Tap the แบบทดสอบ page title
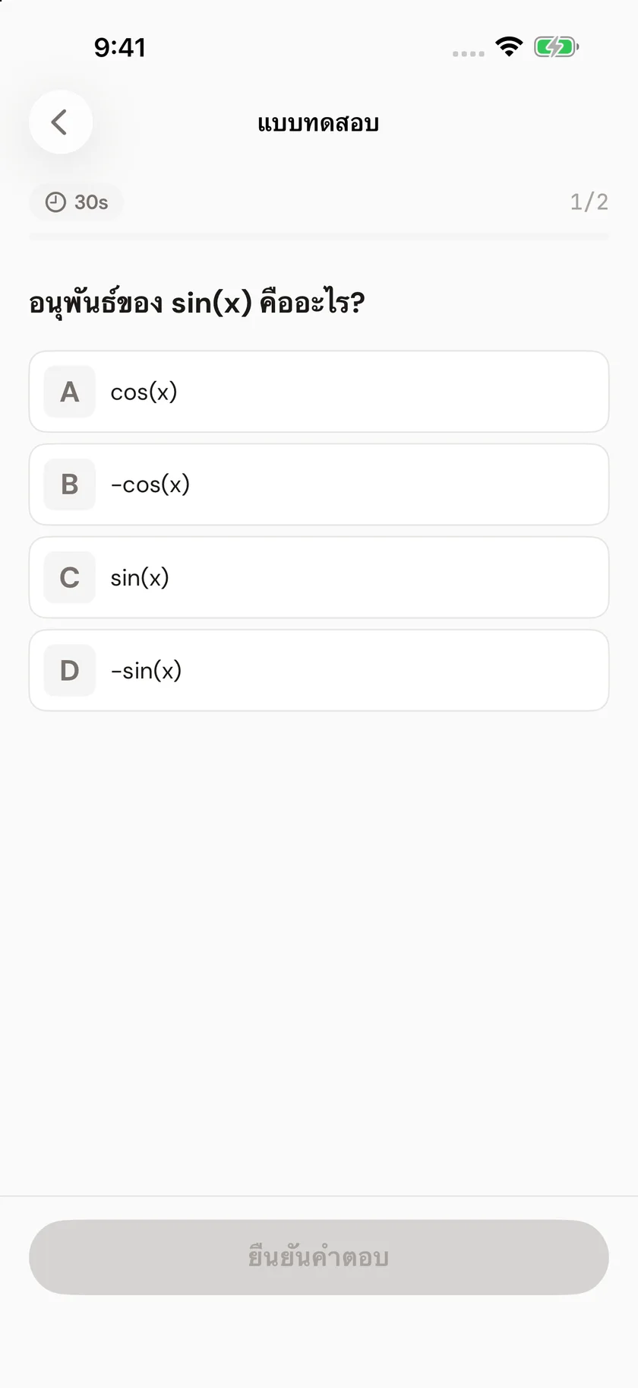Viewport: 638px width, 1388px height. (x=318, y=123)
